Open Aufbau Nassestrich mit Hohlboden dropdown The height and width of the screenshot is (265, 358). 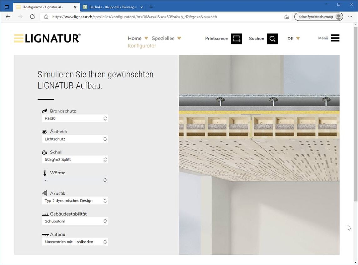tap(75, 242)
